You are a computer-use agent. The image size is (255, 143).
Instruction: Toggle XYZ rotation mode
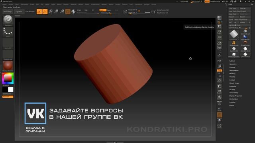220,71
